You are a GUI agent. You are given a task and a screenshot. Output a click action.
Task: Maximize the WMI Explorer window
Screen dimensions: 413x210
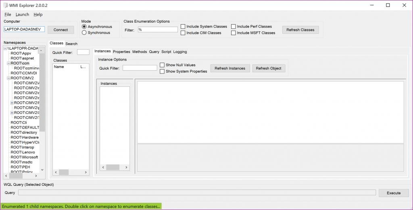click(388, 5)
